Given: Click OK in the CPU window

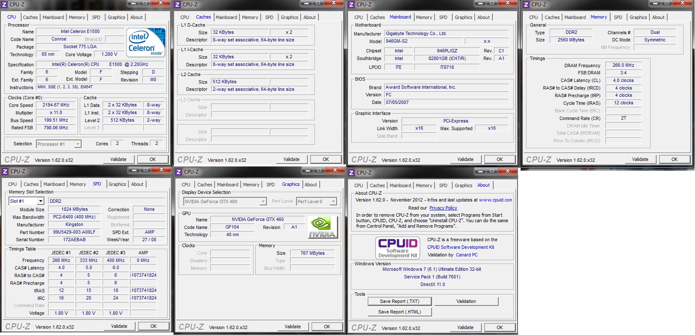Looking at the screenshot, I should tap(153, 159).
